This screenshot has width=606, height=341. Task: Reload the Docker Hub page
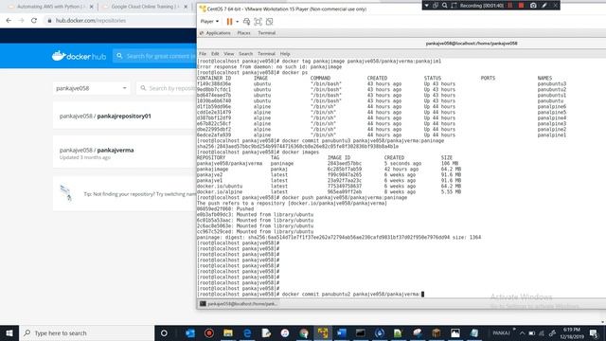click(x=34, y=21)
